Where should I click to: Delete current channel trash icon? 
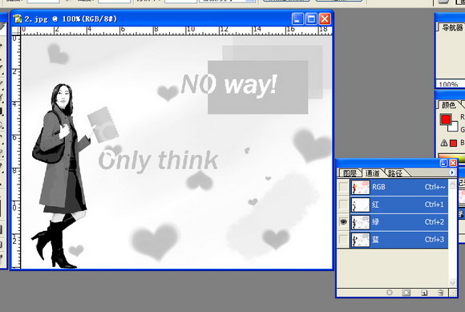tap(441, 293)
